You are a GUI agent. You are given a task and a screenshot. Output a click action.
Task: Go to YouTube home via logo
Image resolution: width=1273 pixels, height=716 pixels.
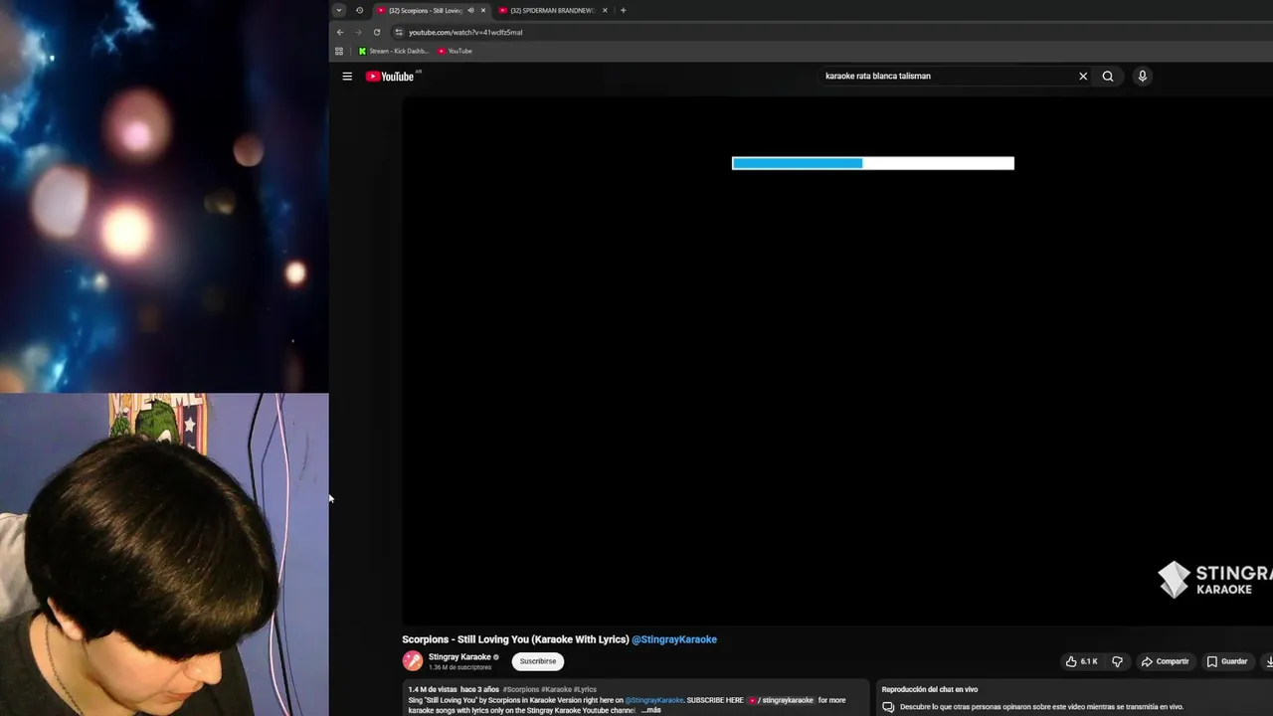392,77
